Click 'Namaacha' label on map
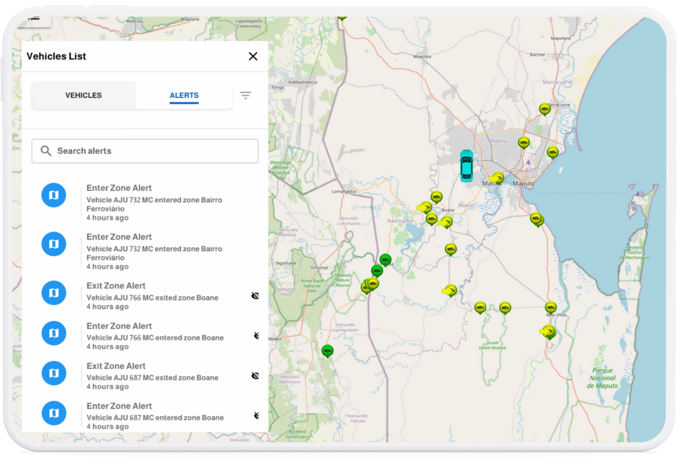The image size is (677, 463). (x=400, y=221)
